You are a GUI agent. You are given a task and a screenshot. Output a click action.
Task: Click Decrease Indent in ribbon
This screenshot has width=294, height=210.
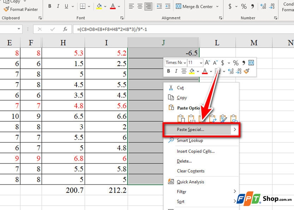[x=159, y=6]
